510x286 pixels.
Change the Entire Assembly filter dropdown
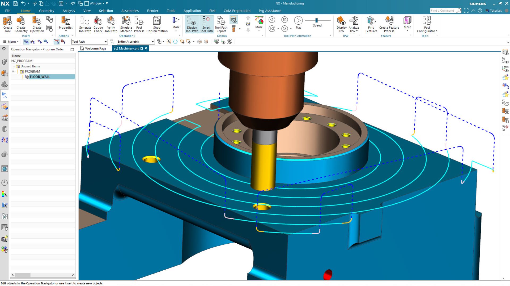coord(152,42)
